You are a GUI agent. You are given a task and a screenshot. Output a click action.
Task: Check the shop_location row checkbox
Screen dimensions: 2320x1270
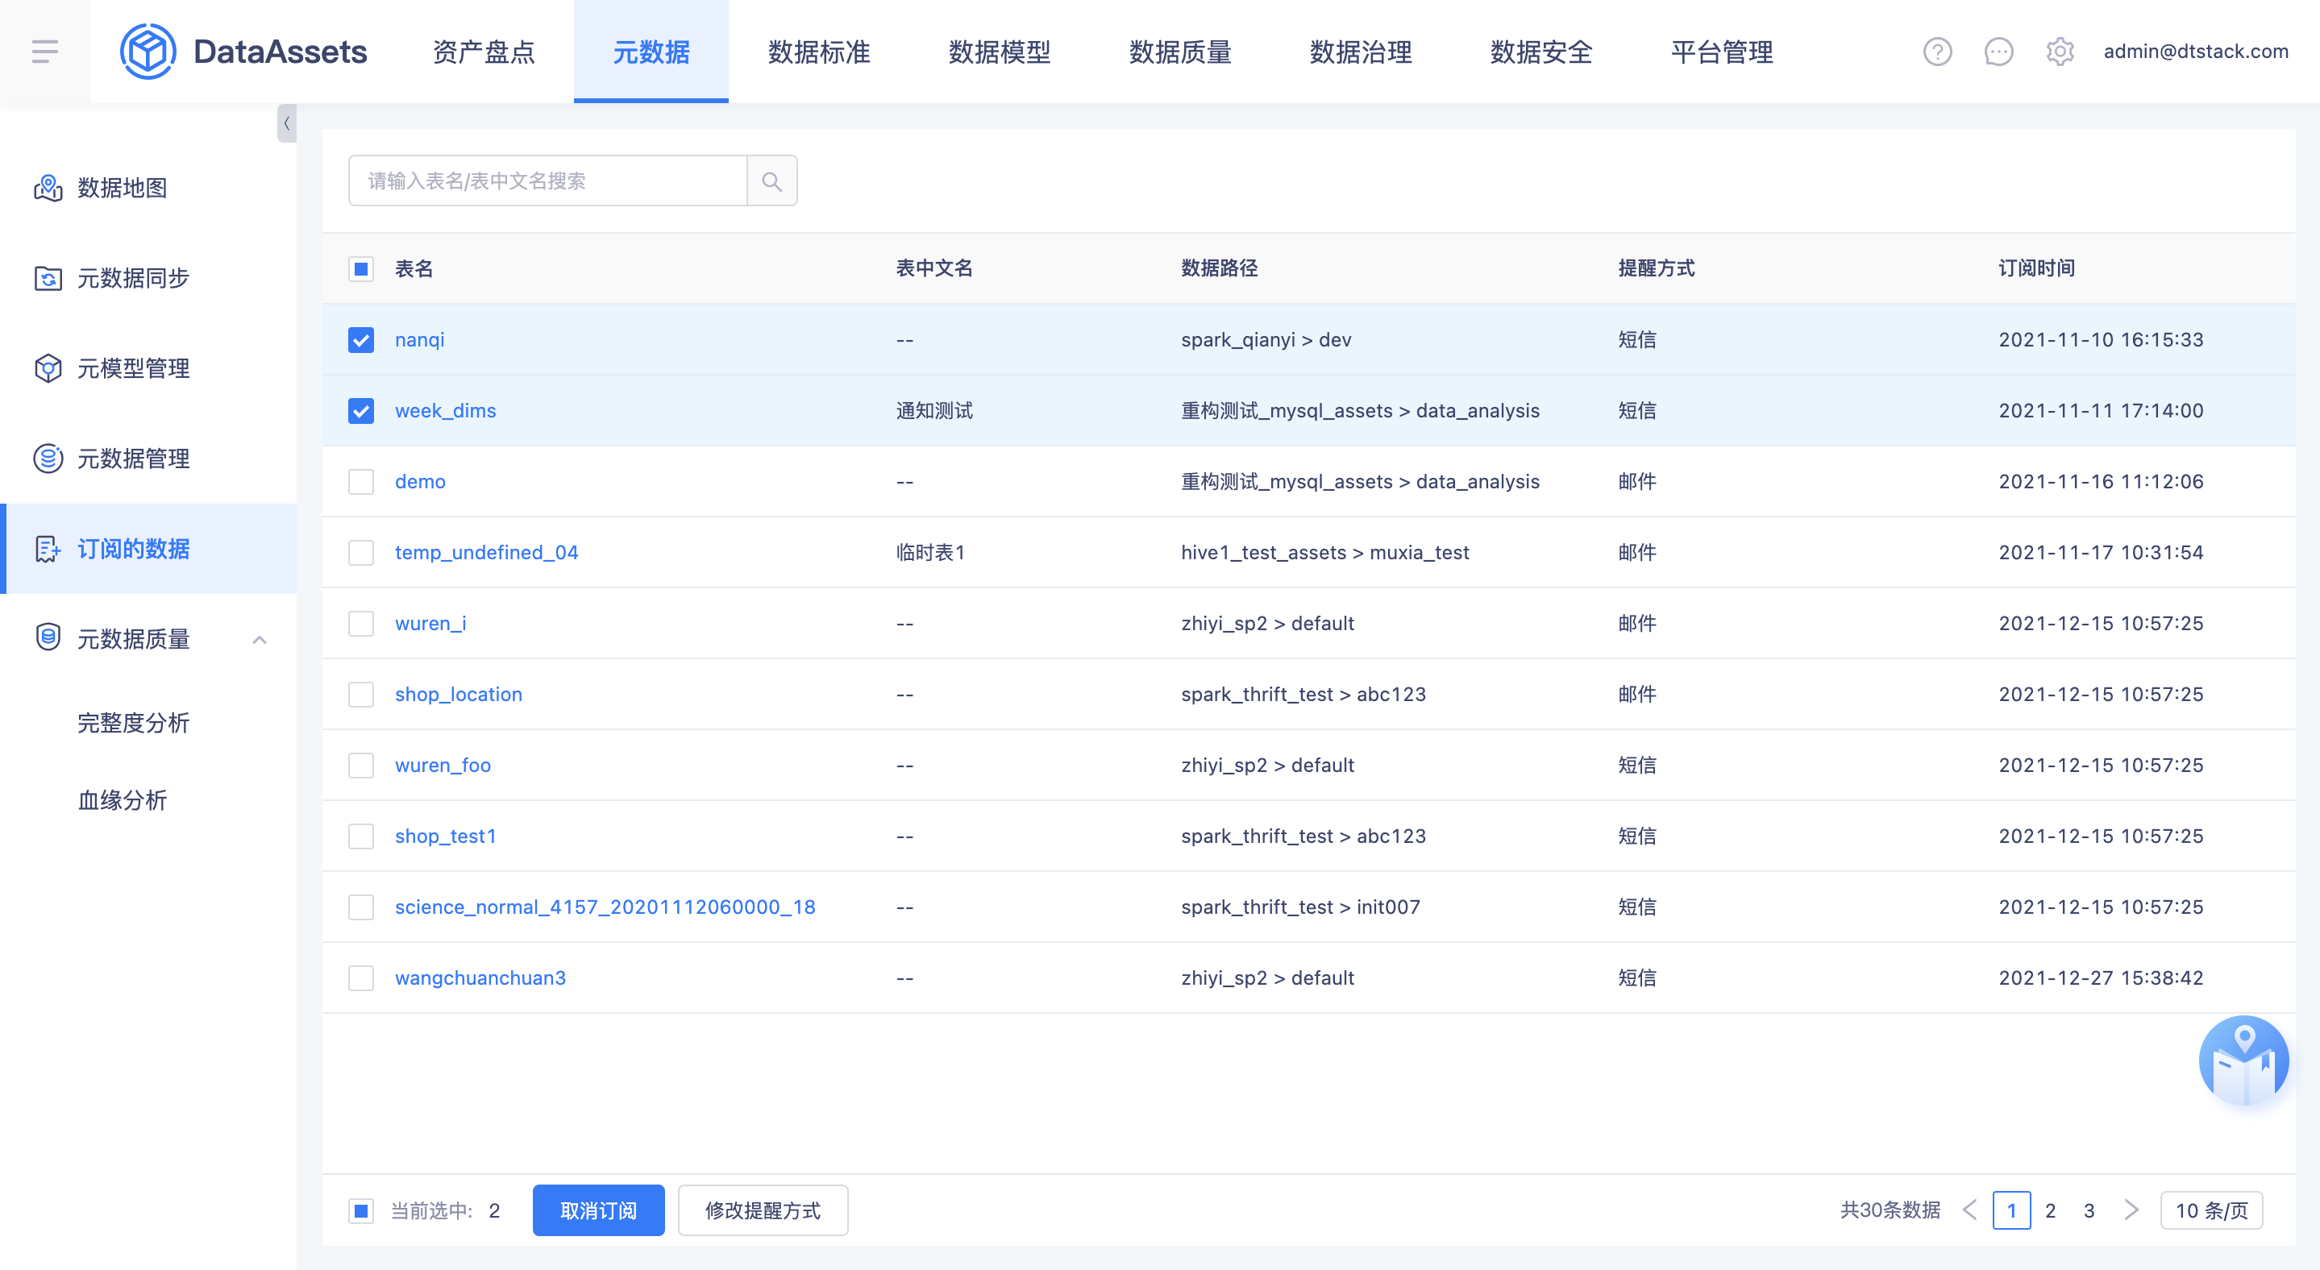tap(361, 694)
